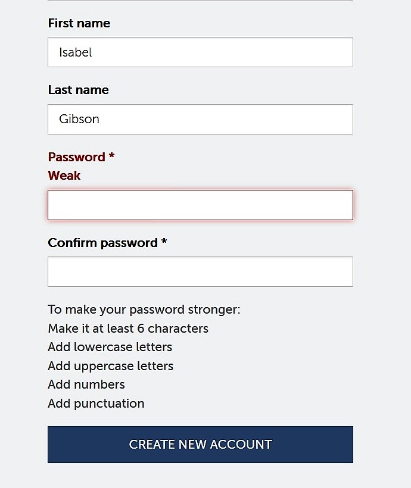Click the Last name label
The height and width of the screenshot is (488, 411).
pos(78,90)
